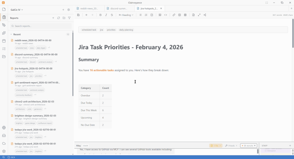Insert a table from the toolbar
This screenshot has width=294, height=159.
pyautogui.click(x=185, y=15)
